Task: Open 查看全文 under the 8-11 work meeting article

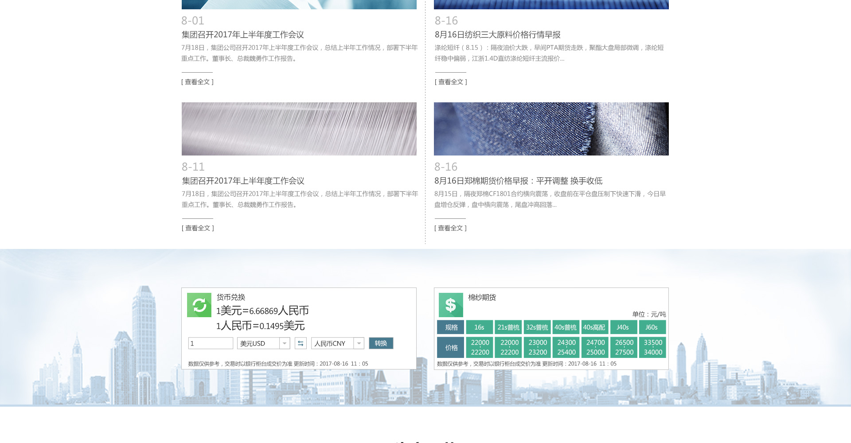Action: pyautogui.click(x=198, y=228)
